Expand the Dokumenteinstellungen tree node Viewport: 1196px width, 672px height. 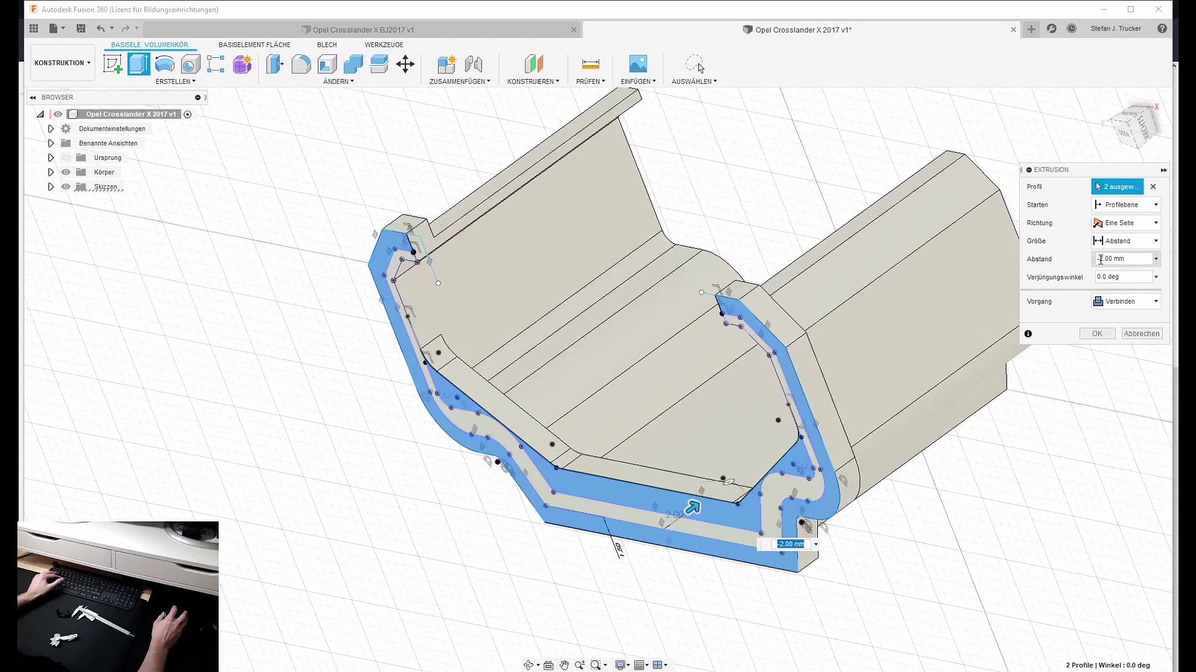click(51, 129)
